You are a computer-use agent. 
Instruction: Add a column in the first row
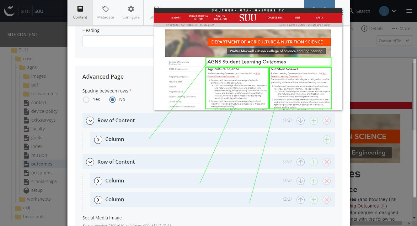click(x=327, y=139)
